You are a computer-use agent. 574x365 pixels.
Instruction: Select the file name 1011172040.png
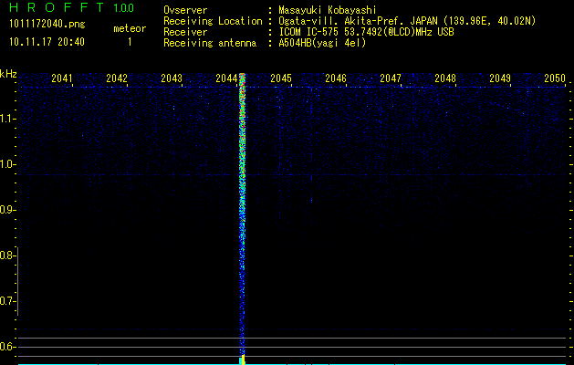click(47, 25)
